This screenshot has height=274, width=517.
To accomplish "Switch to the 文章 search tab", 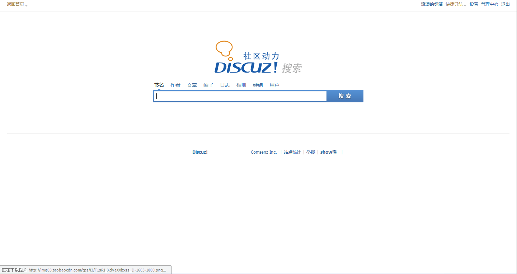I will (x=192, y=85).
